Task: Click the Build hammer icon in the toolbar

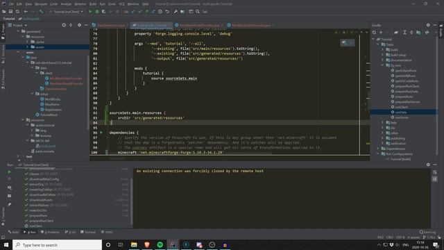Action: tap(42, 12)
